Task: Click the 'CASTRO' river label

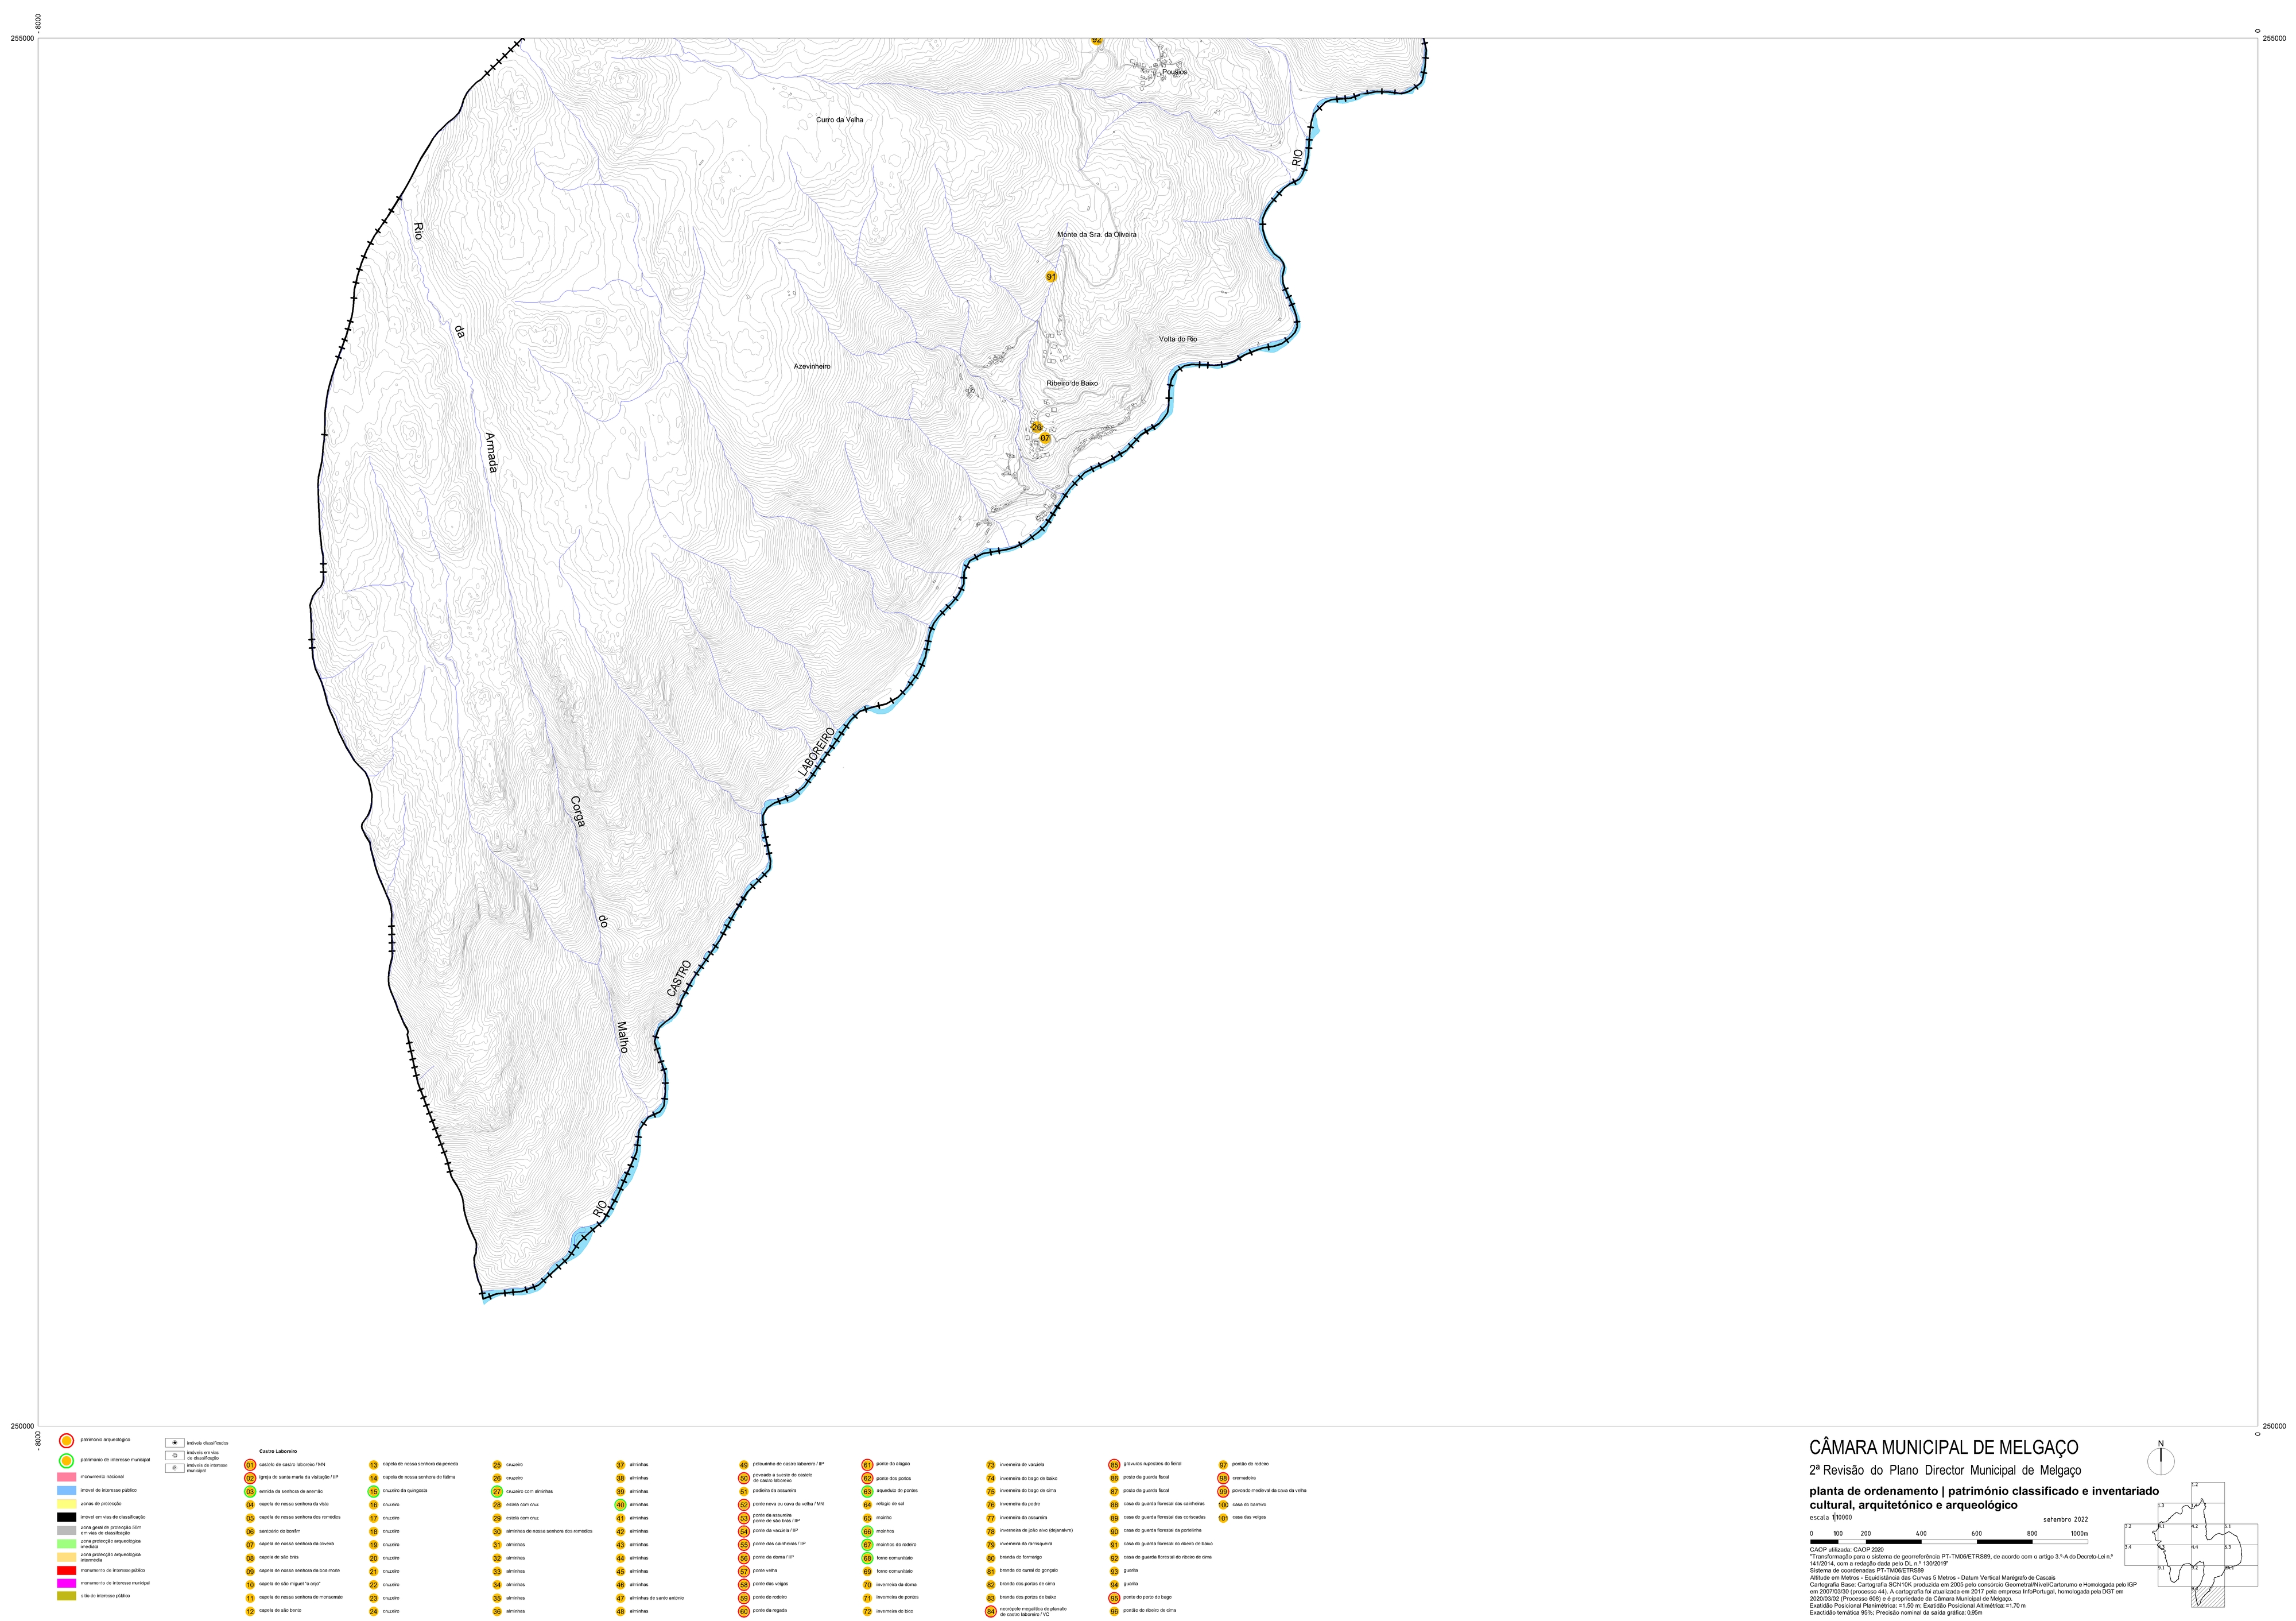Action: (679, 978)
